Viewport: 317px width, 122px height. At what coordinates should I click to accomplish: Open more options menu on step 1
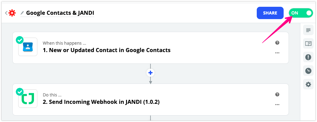pos(277,53)
